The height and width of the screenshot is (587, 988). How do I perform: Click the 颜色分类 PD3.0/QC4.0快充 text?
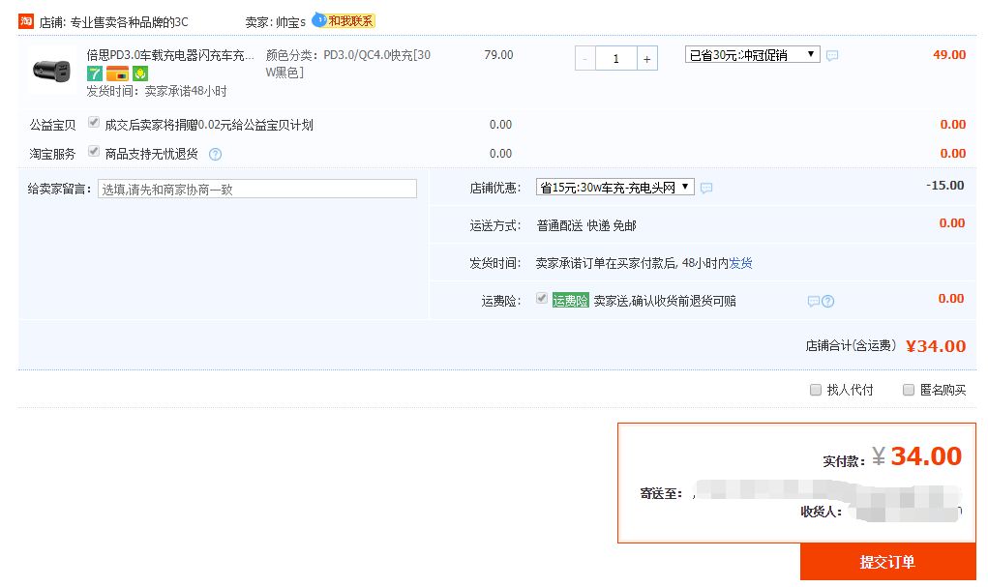(347, 64)
